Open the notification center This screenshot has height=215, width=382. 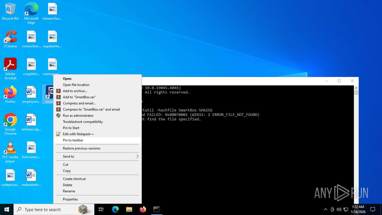click(x=373, y=209)
